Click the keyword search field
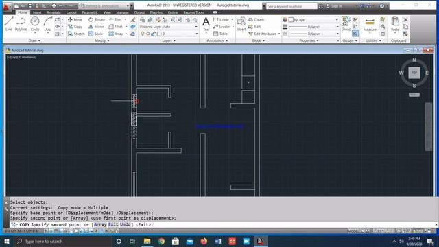Screen dimensions: 439x247 click(291, 6)
